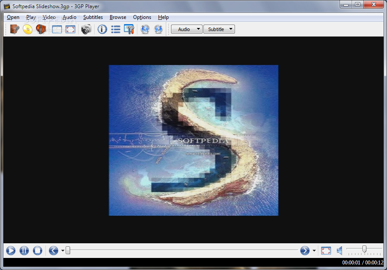Go to previous item in toolbar
This screenshot has height=270, width=387.
(x=145, y=29)
